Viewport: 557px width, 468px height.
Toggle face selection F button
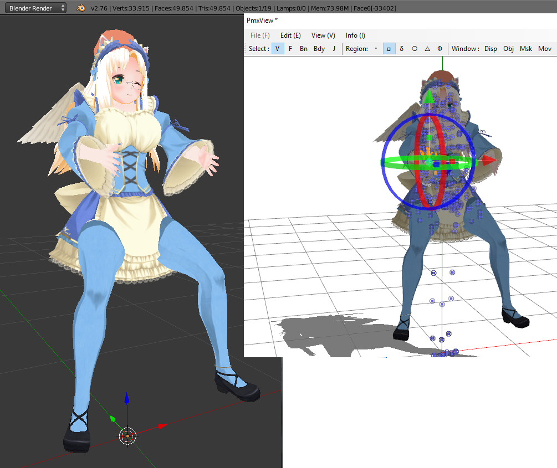coord(290,49)
